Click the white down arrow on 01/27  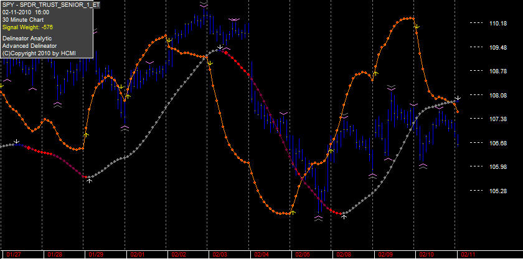[x=17, y=142]
